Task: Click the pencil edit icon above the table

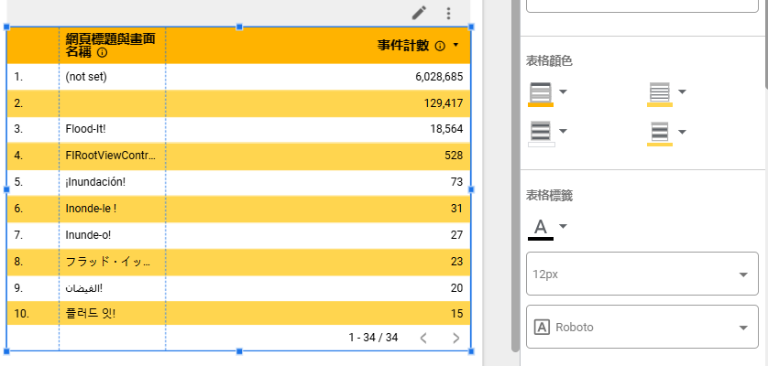Action: coord(419,13)
